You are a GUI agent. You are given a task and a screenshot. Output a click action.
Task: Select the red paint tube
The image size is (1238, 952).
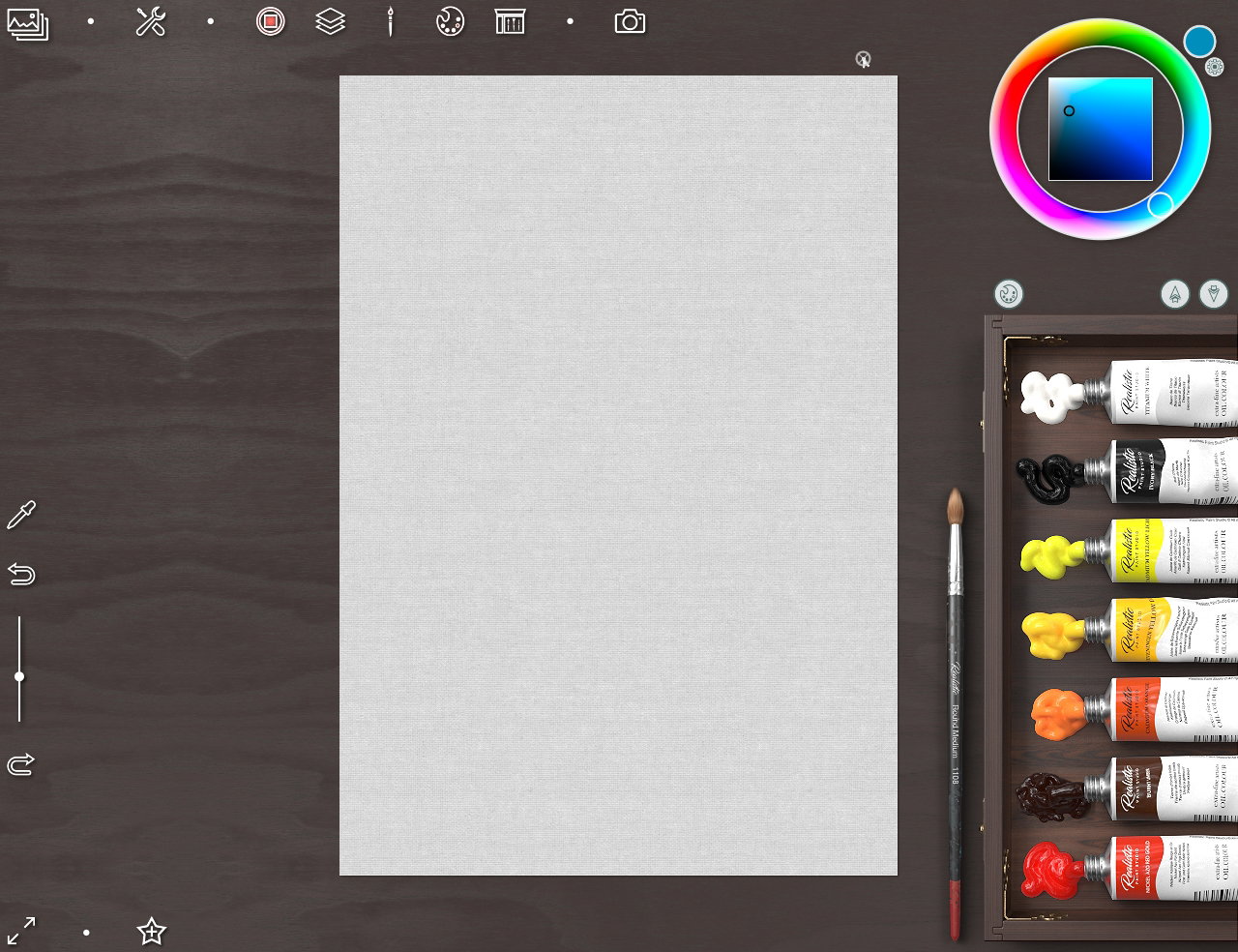pos(1129,870)
